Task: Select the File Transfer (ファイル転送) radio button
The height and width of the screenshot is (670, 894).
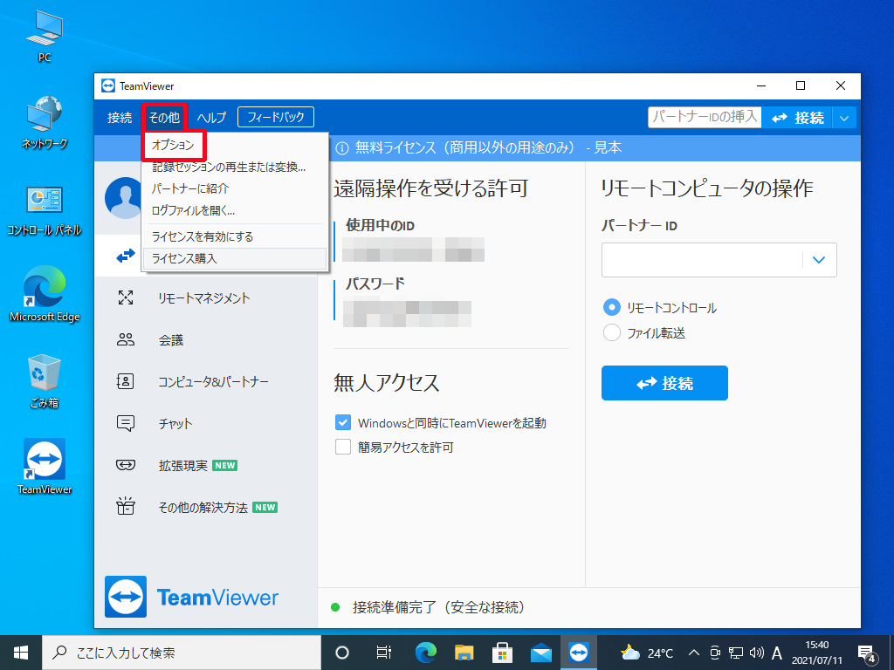Action: [x=612, y=332]
